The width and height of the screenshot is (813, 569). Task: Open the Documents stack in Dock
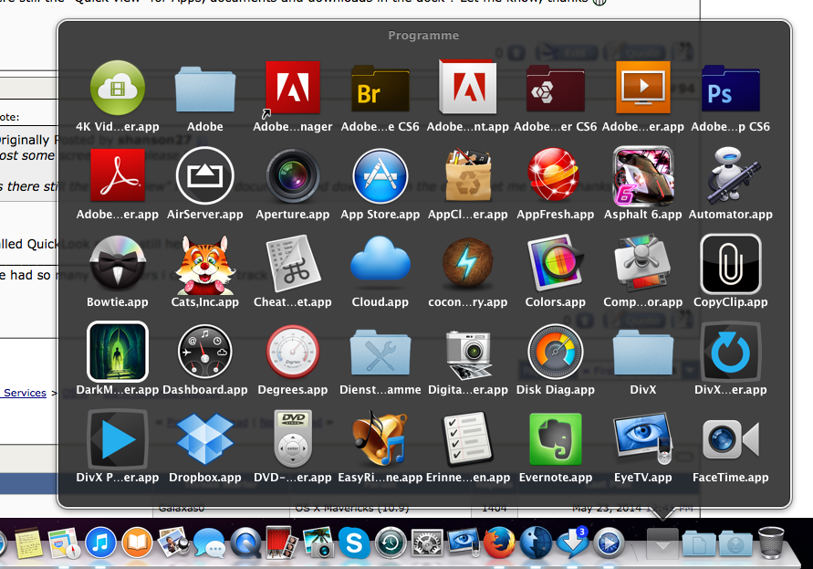click(698, 544)
